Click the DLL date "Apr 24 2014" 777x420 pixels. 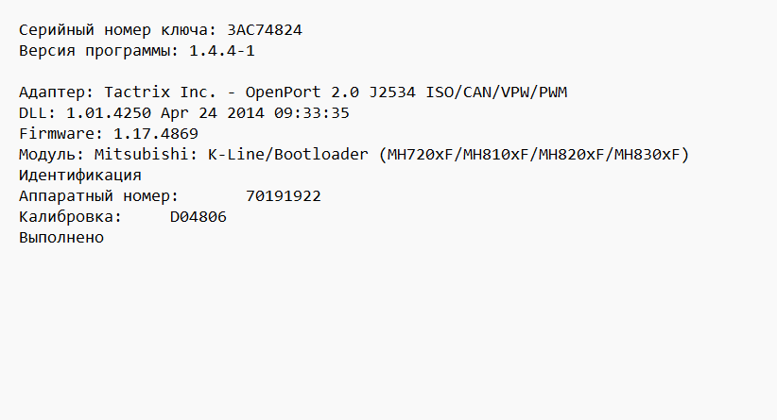click(x=213, y=113)
